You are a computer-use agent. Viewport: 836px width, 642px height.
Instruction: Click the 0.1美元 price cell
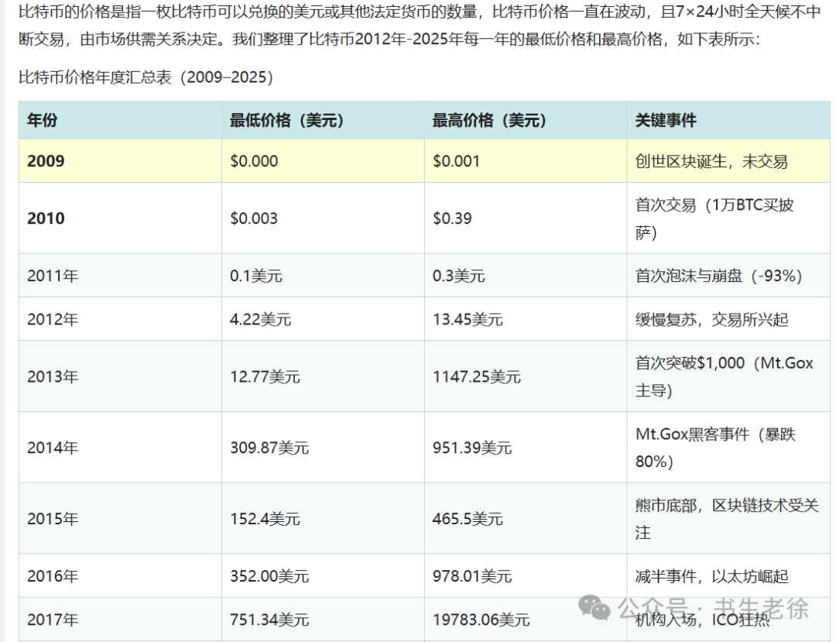tap(323, 275)
